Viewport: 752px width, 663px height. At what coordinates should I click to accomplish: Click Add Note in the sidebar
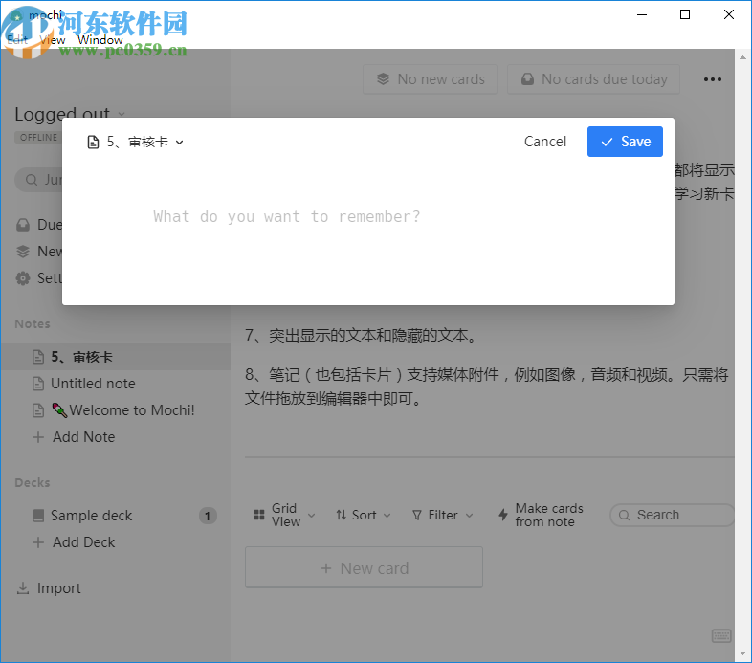point(74,437)
